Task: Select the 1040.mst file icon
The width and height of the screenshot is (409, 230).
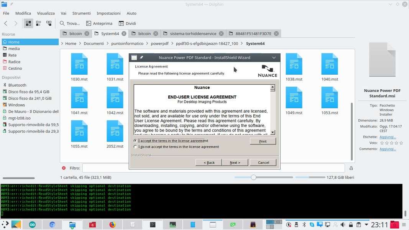Action: click(x=330, y=64)
